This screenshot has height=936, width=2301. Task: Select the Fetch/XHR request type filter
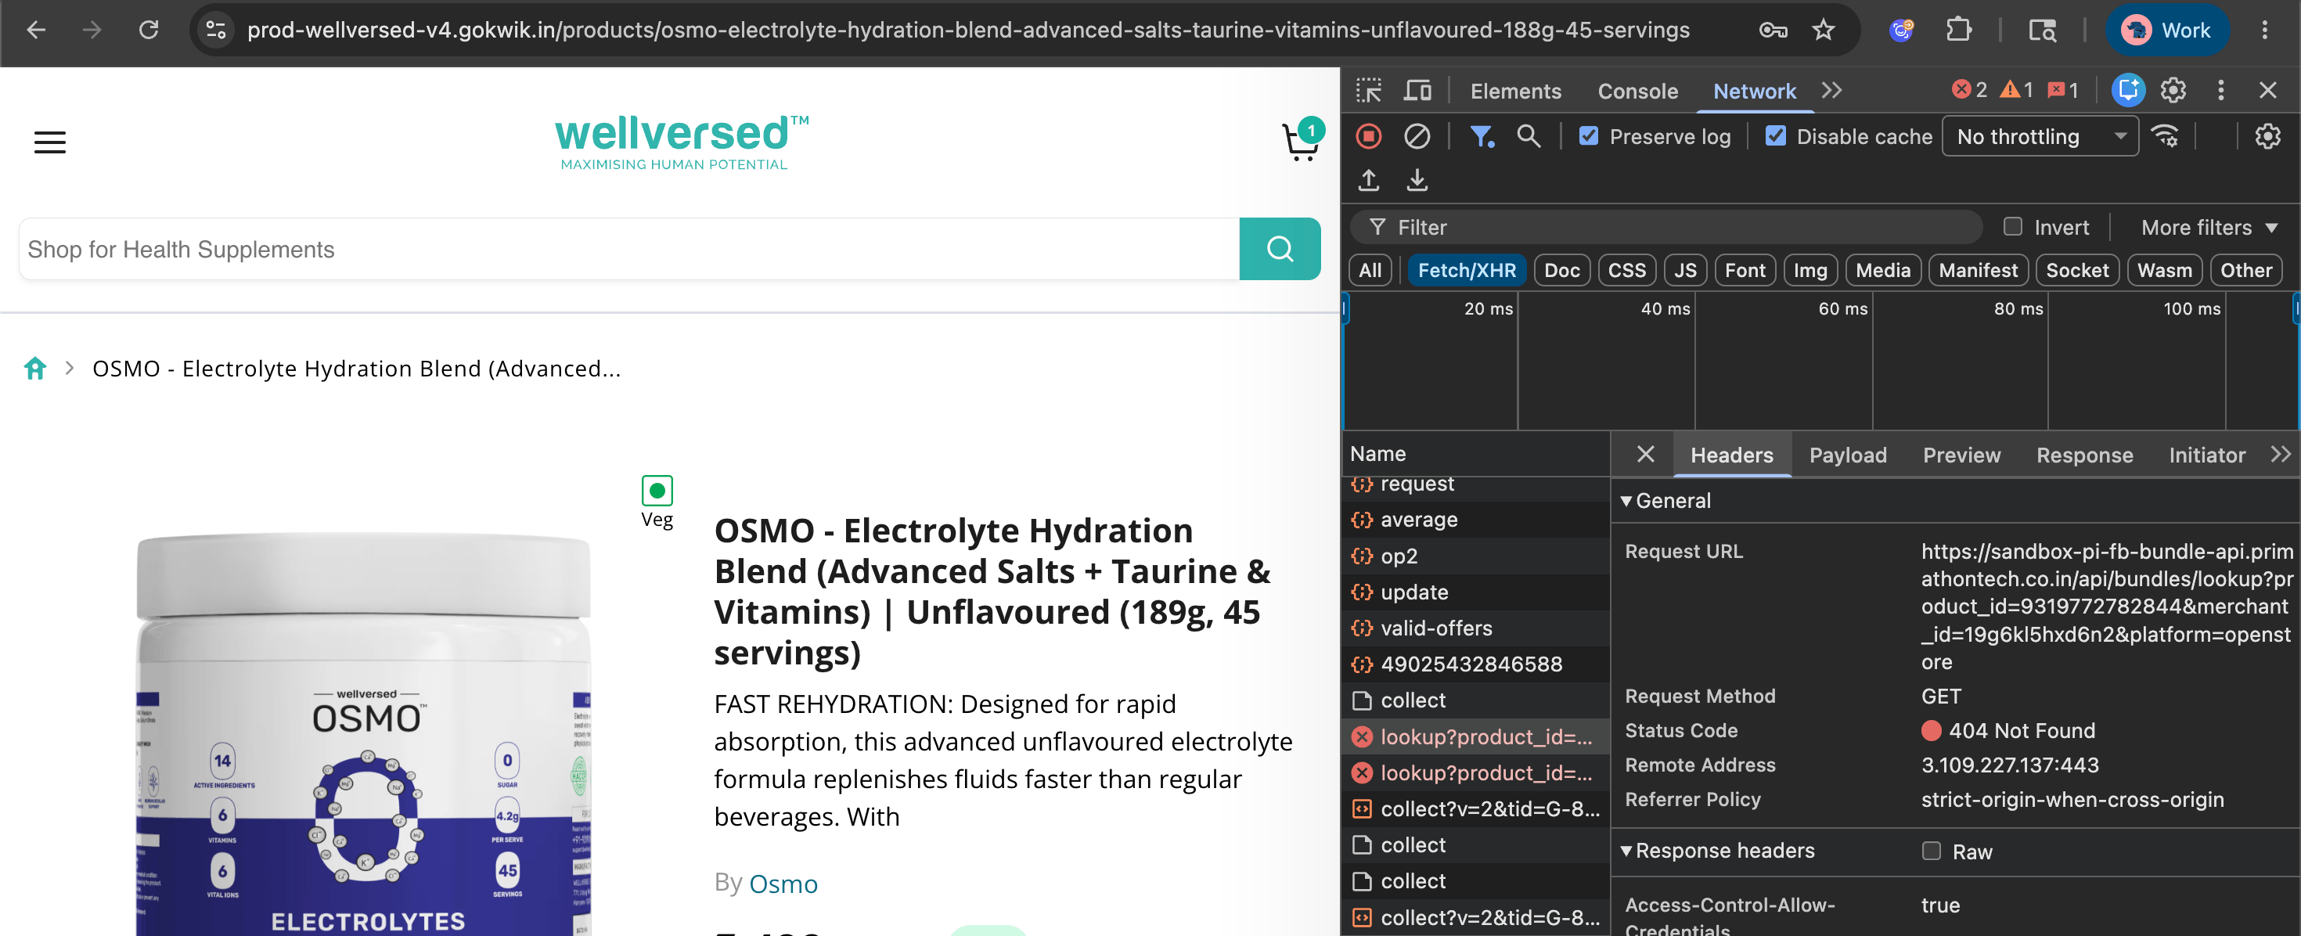tap(1466, 271)
